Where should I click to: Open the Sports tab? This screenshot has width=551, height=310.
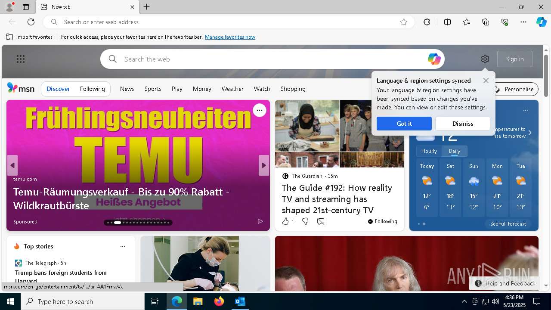click(153, 89)
